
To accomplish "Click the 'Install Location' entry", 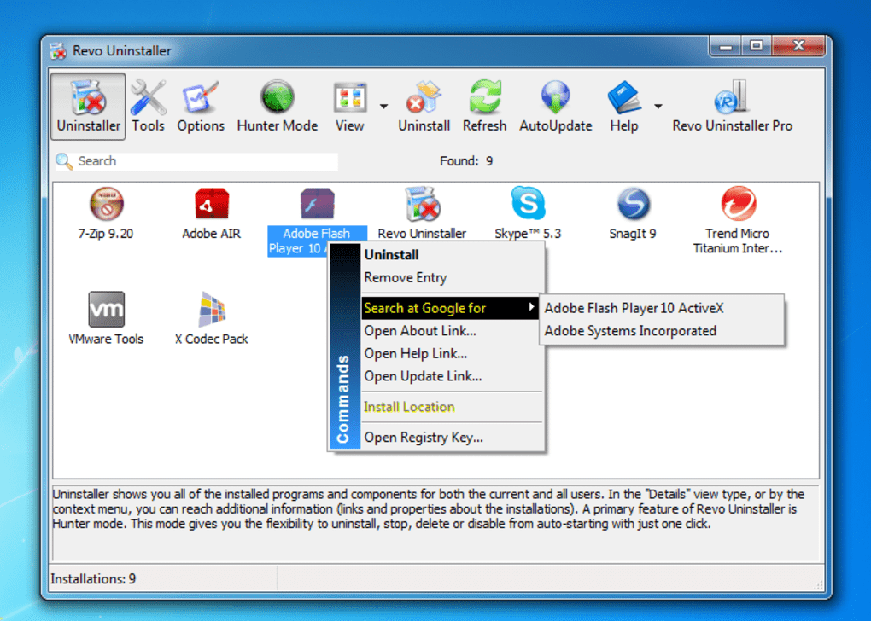I will click(x=408, y=407).
